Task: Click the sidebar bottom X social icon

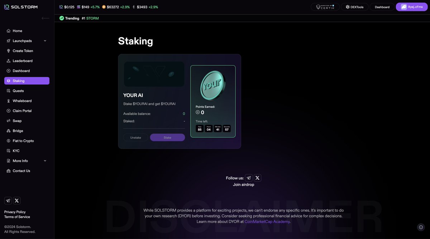Action: pos(17,200)
